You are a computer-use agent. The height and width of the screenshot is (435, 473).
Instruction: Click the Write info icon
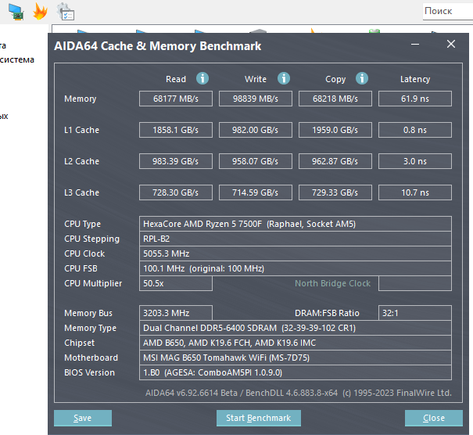284,78
